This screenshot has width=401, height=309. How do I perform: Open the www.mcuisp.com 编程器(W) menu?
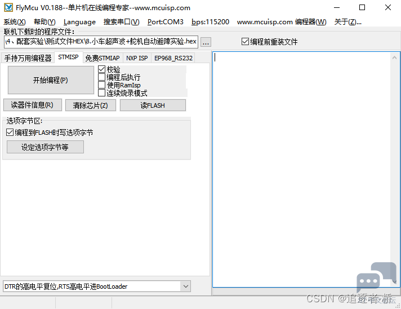[282, 22]
